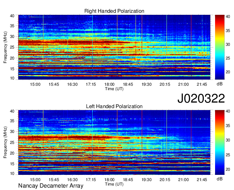Viewport: 234px width, 190px height.
Task: Click the 20 dB tick on the right-handed colorbar
Action: pos(228,72)
